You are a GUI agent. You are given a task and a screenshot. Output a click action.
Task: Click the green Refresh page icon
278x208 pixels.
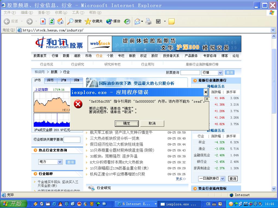pyautogui.click(x=52, y=21)
